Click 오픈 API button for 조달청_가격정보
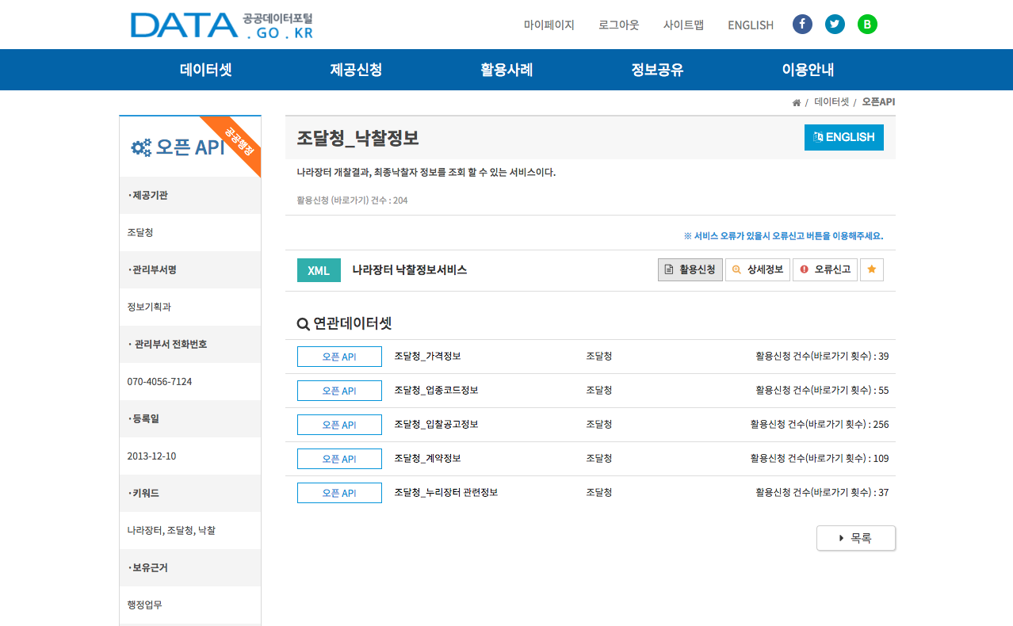This screenshot has width=1013, height=626. click(x=339, y=357)
